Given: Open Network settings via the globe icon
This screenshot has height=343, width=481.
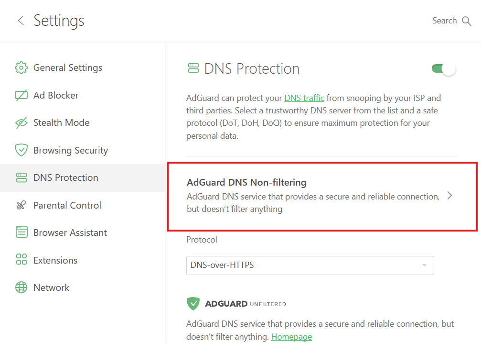Looking at the screenshot, I should pos(21,287).
